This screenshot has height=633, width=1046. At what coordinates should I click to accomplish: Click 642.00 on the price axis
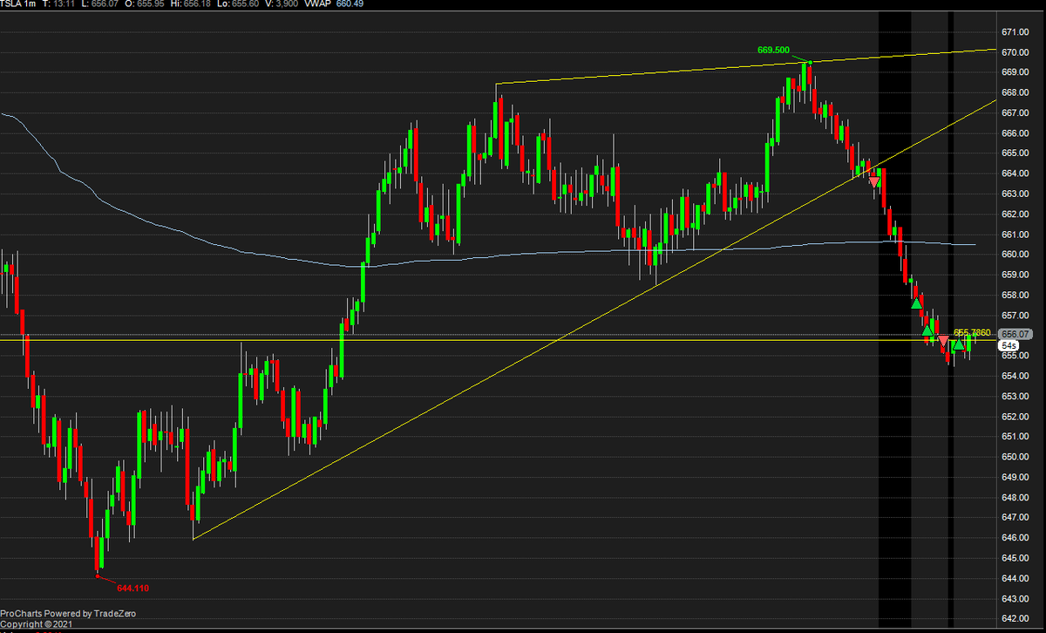(1016, 619)
